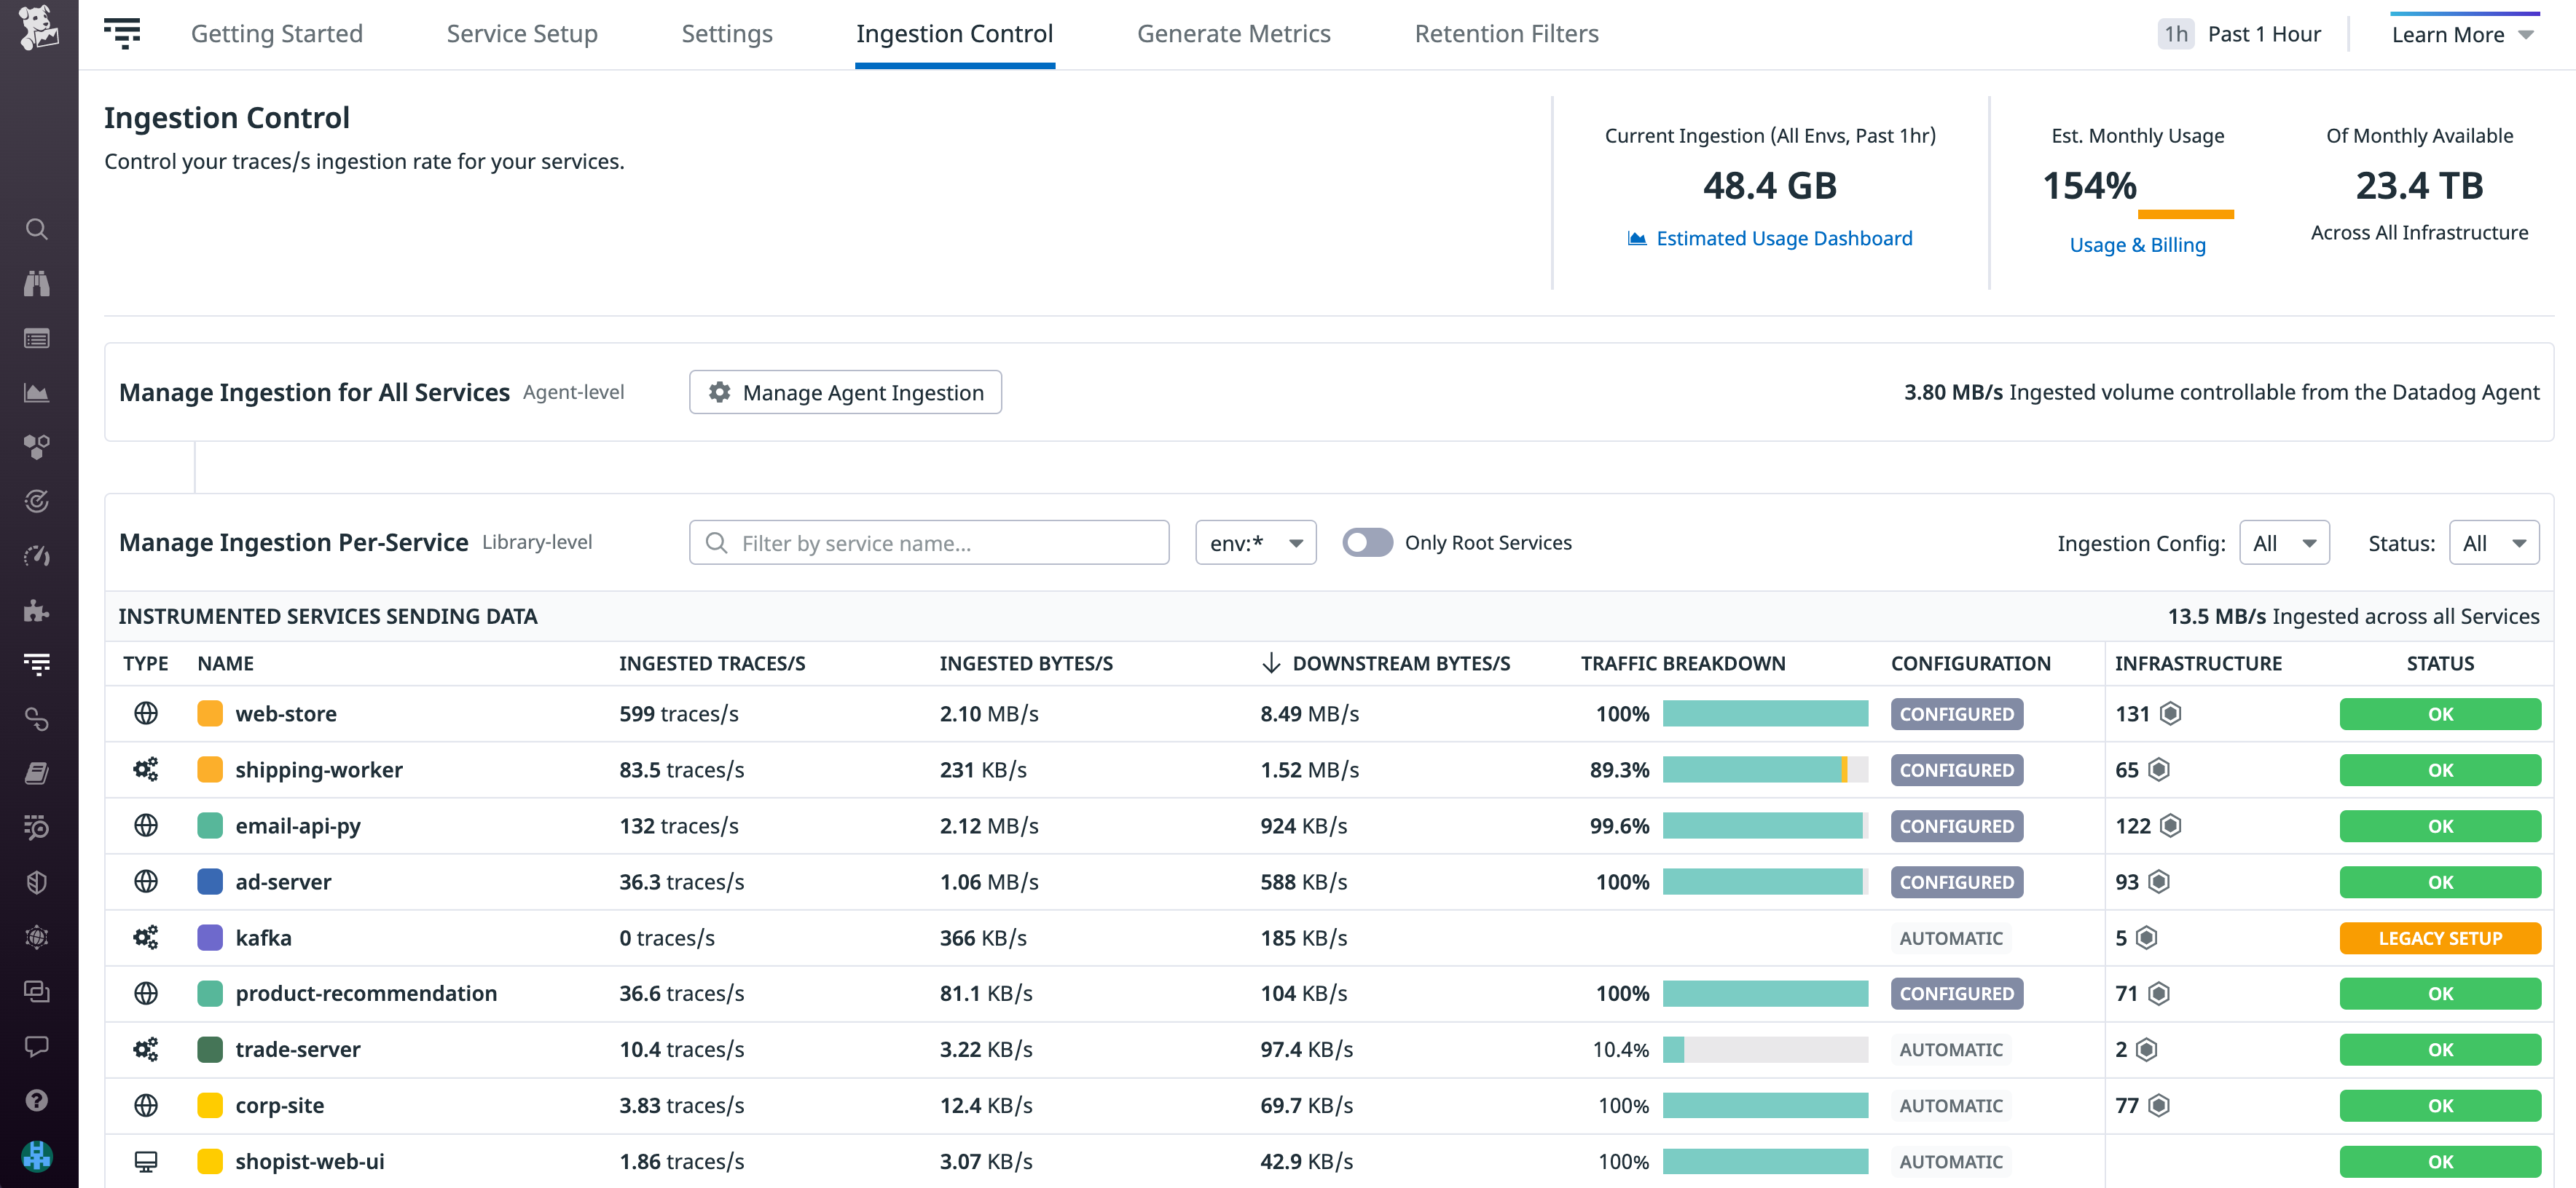Select the Metrics chart icon
2576x1188 pixels.
tap(37, 392)
